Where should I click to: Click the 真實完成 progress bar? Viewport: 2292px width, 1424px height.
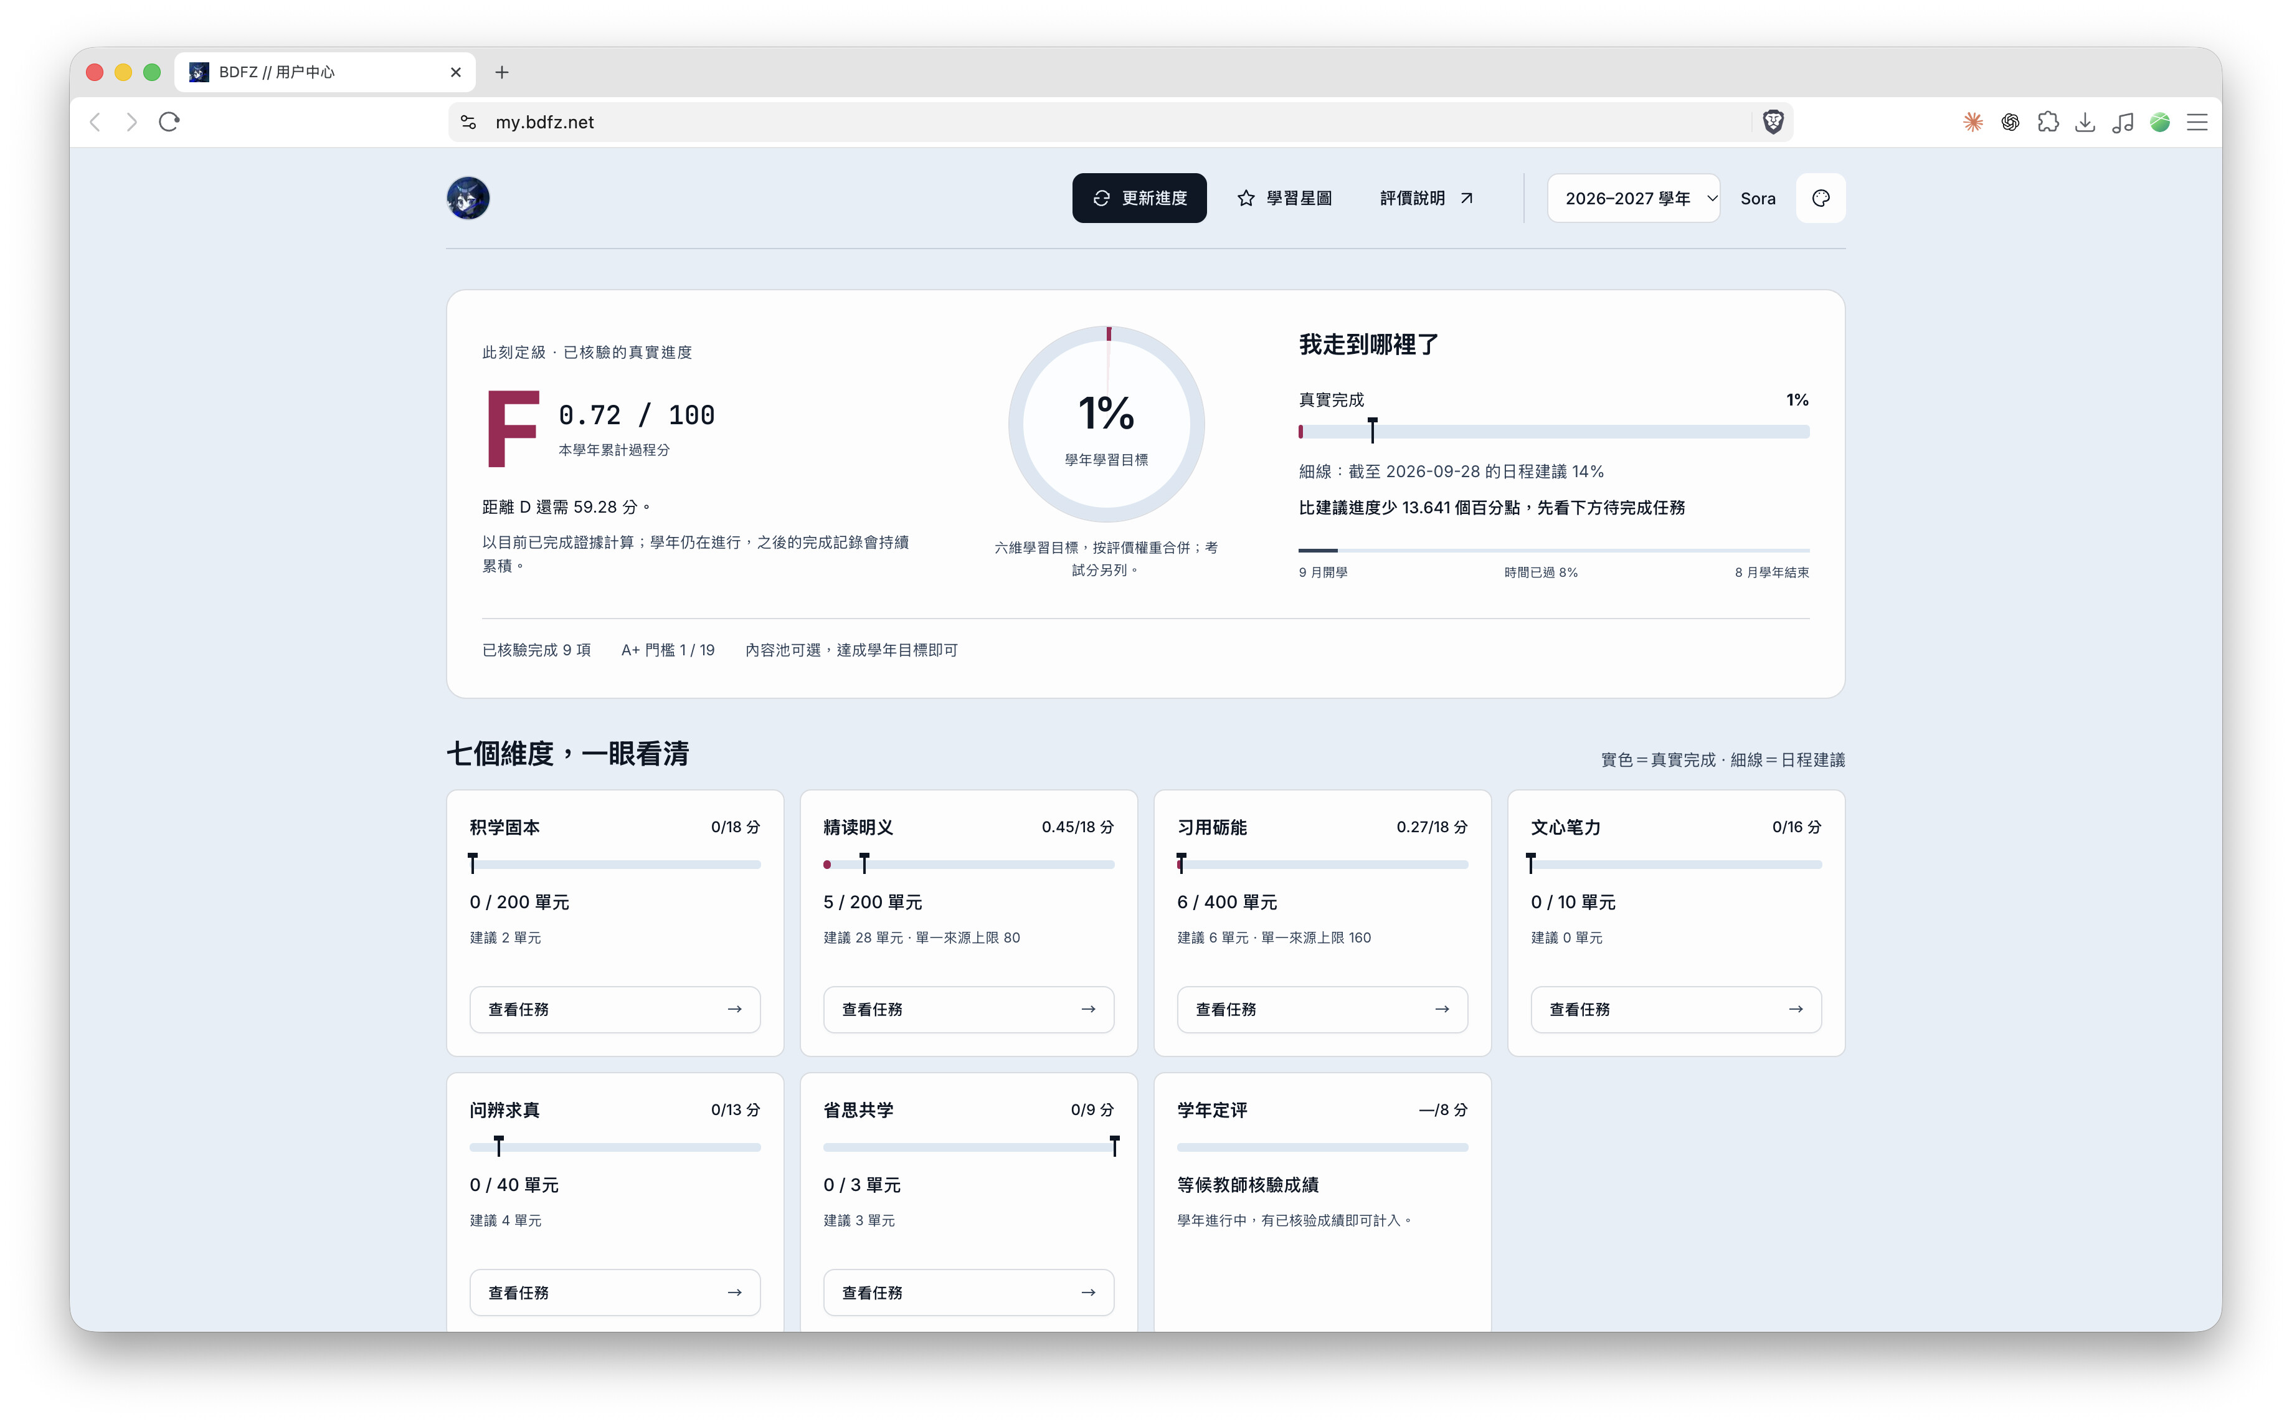[x=1554, y=431]
